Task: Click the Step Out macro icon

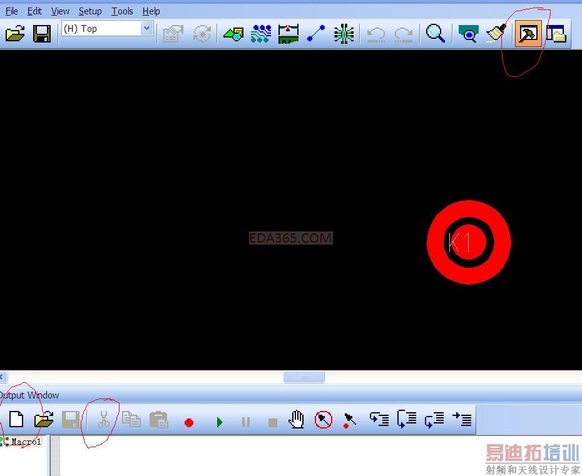Action: click(x=434, y=420)
